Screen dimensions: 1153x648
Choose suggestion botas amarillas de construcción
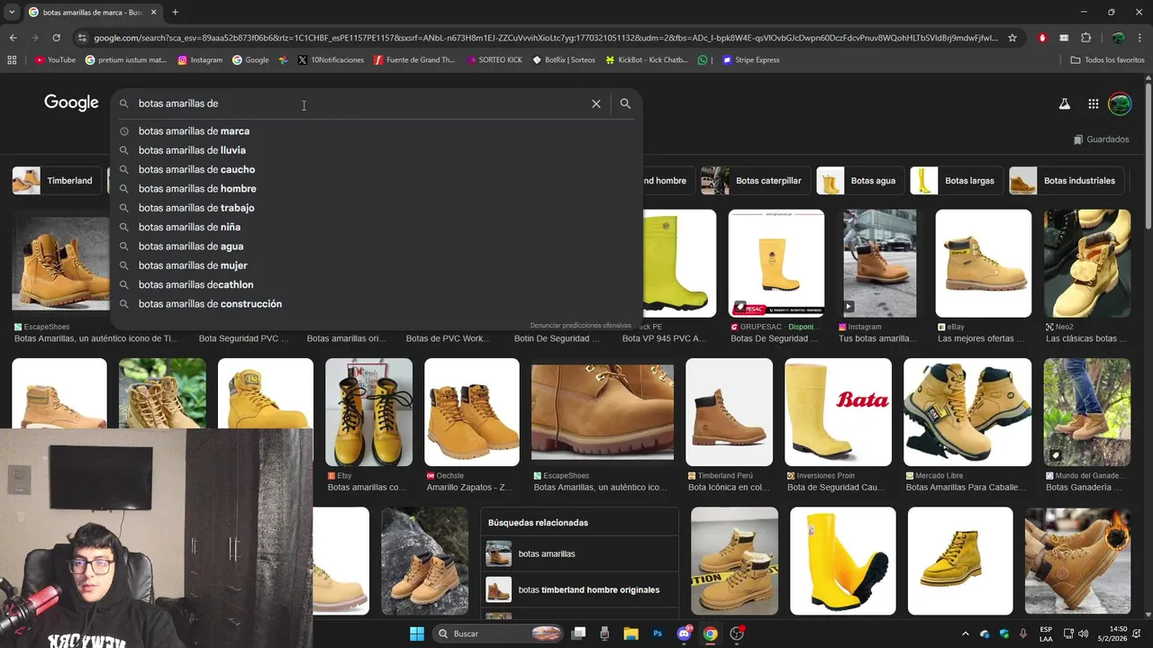[376, 304]
